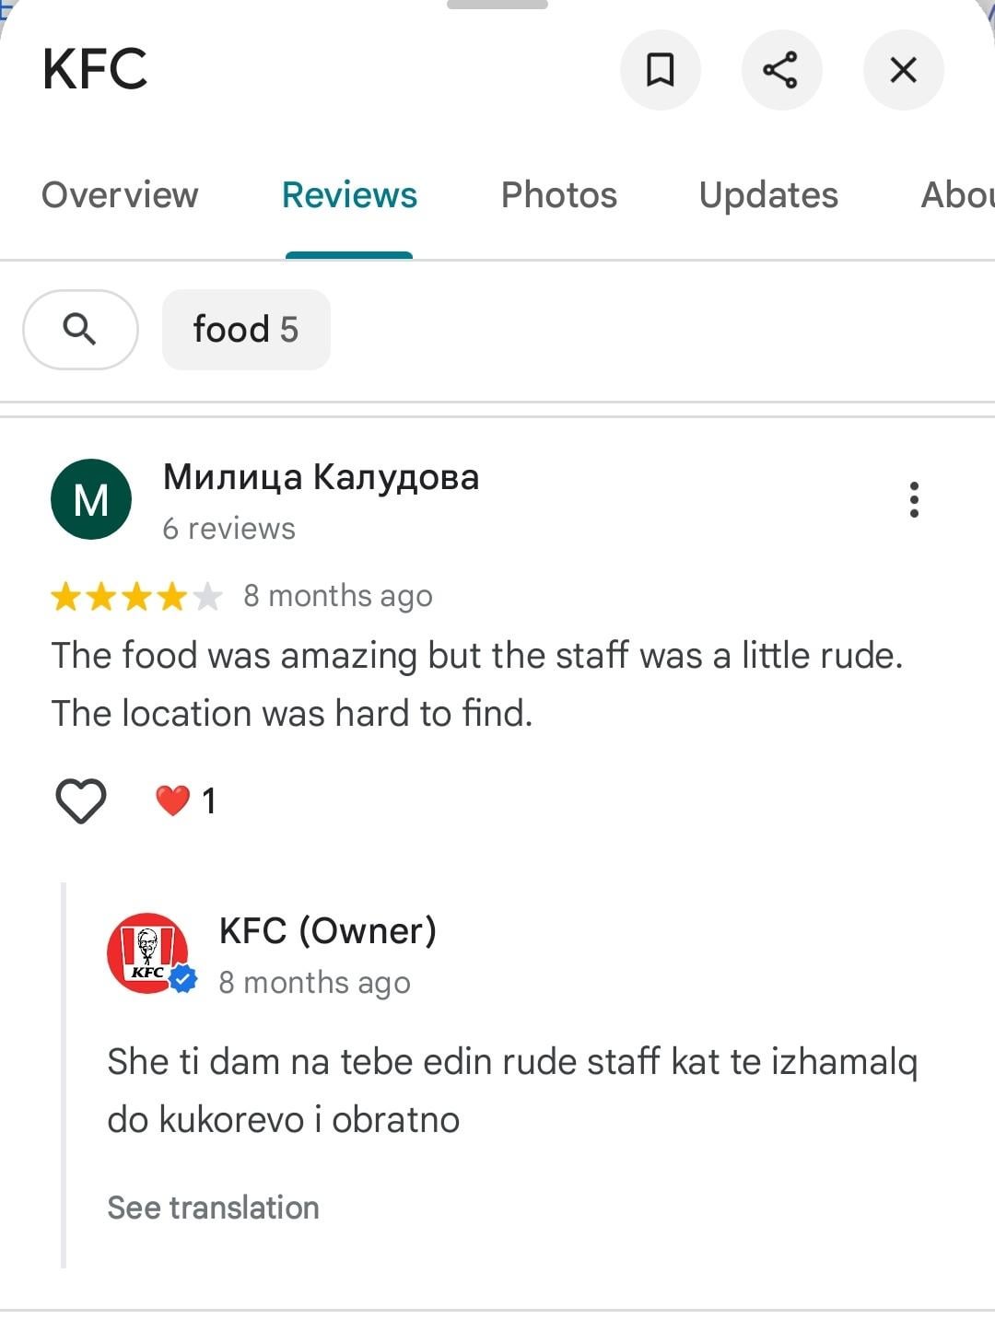Close the KFC place panel
The height and width of the screenshot is (1319, 995).
(x=903, y=70)
